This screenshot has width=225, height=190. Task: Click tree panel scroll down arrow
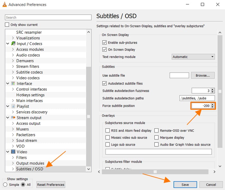[89, 169]
